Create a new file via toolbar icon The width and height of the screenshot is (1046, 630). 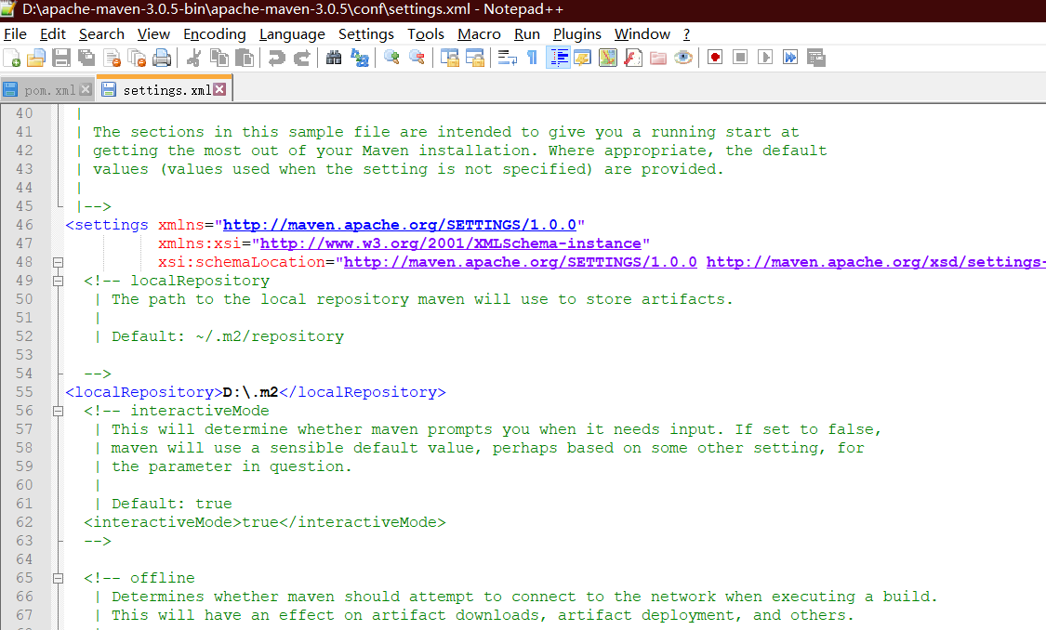(12, 58)
